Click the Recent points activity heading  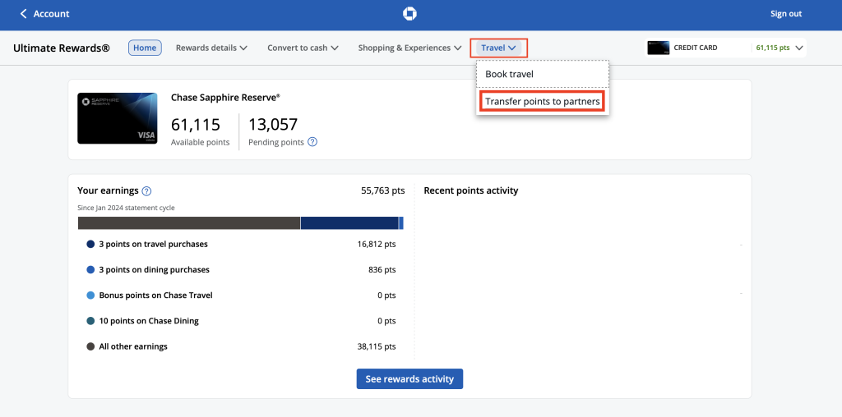(x=471, y=190)
